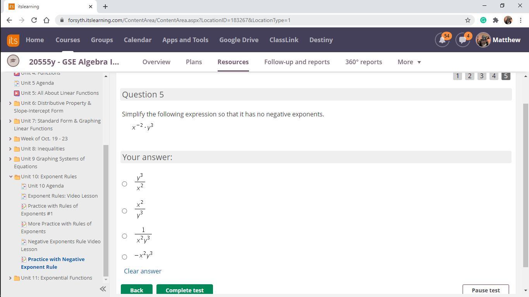Click the itslearning orange logo icon

(13, 40)
